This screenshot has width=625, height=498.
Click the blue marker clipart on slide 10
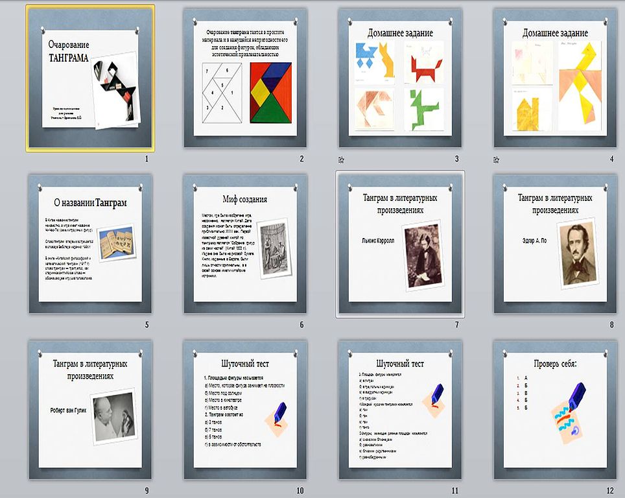pyautogui.click(x=276, y=417)
